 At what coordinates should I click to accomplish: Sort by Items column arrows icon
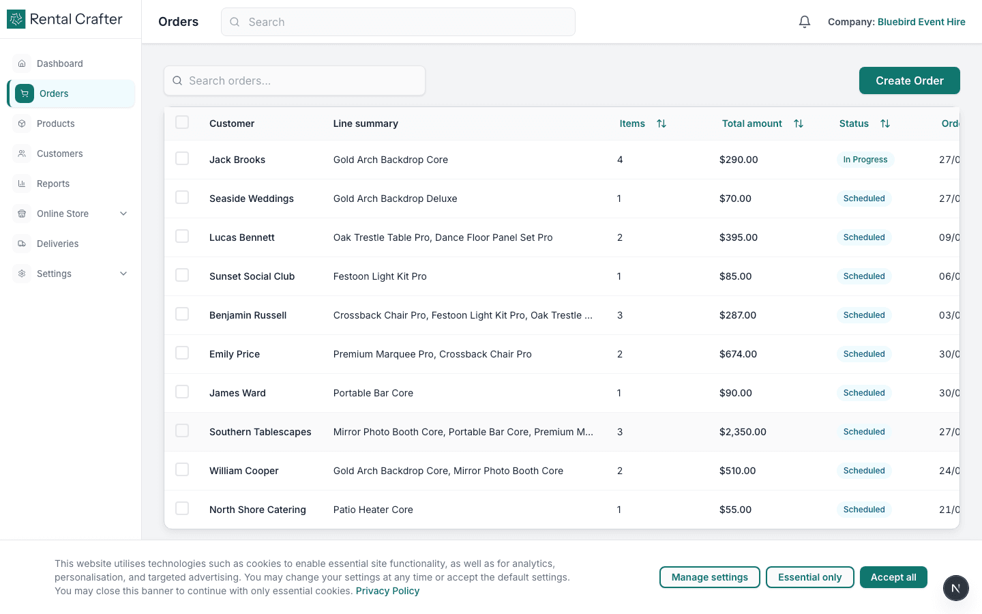coord(661,123)
